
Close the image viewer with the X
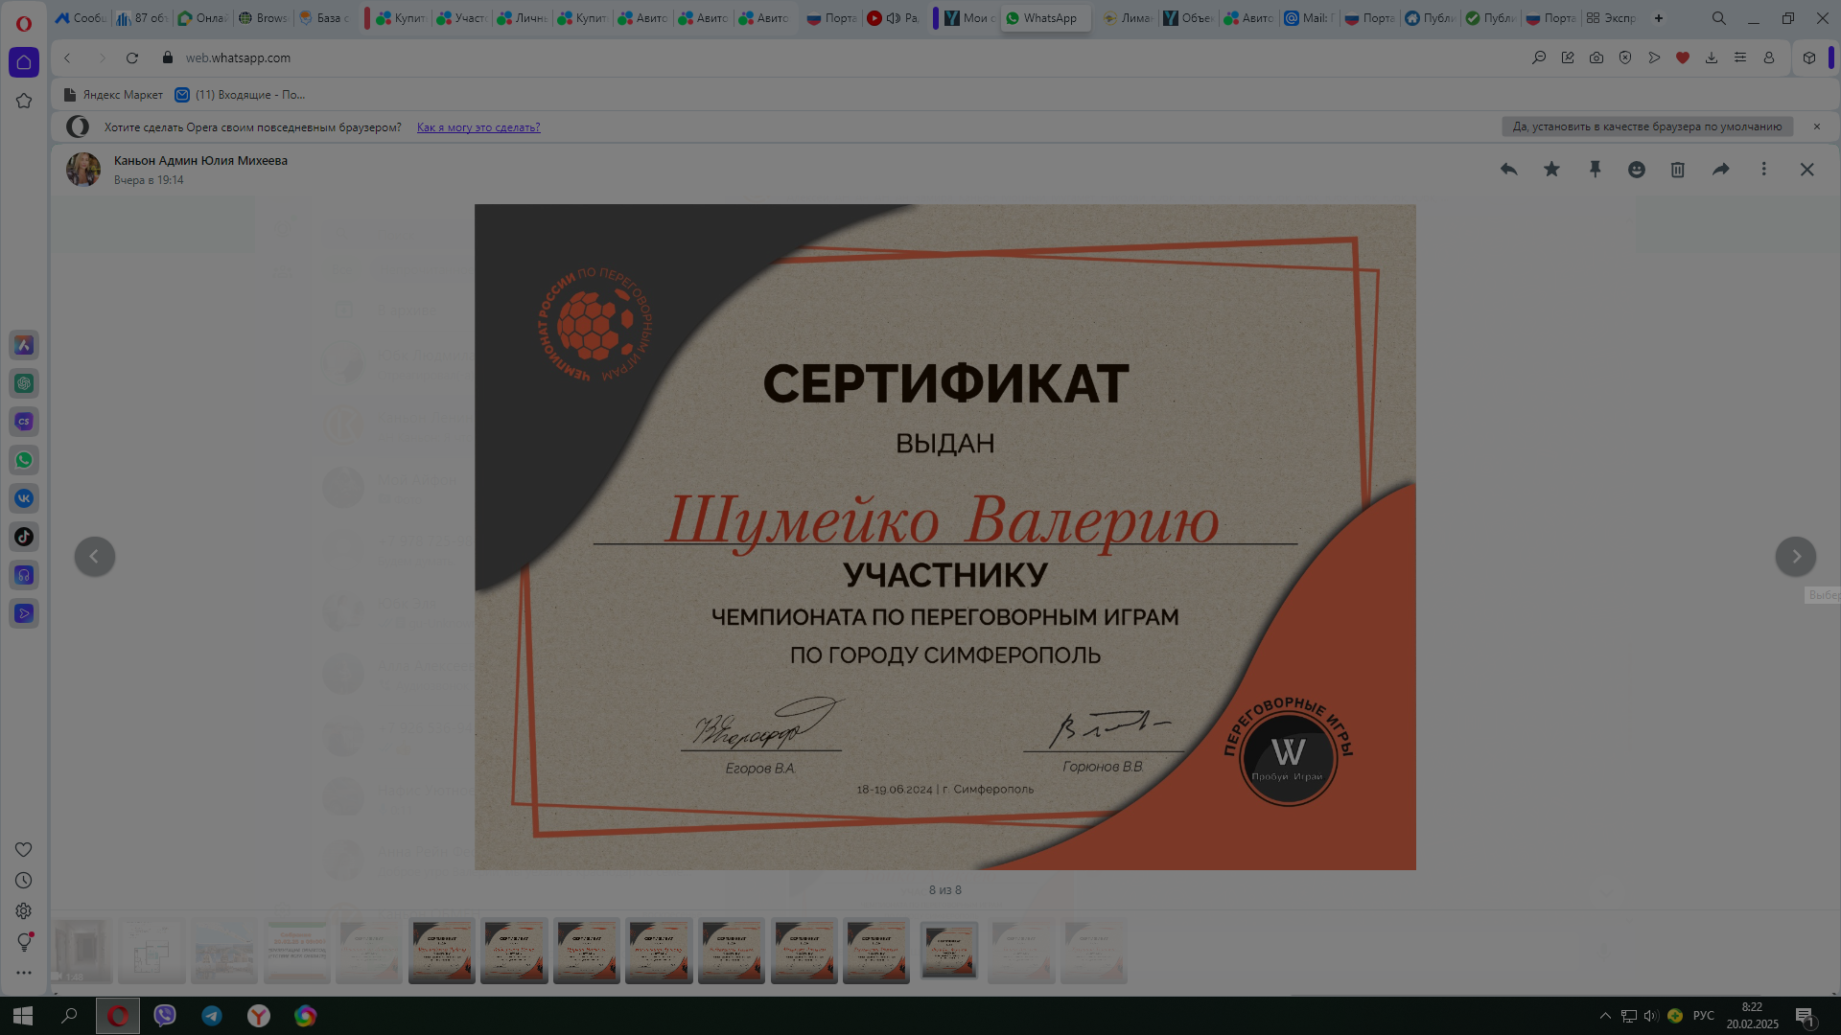click(x=1807, y=170)
